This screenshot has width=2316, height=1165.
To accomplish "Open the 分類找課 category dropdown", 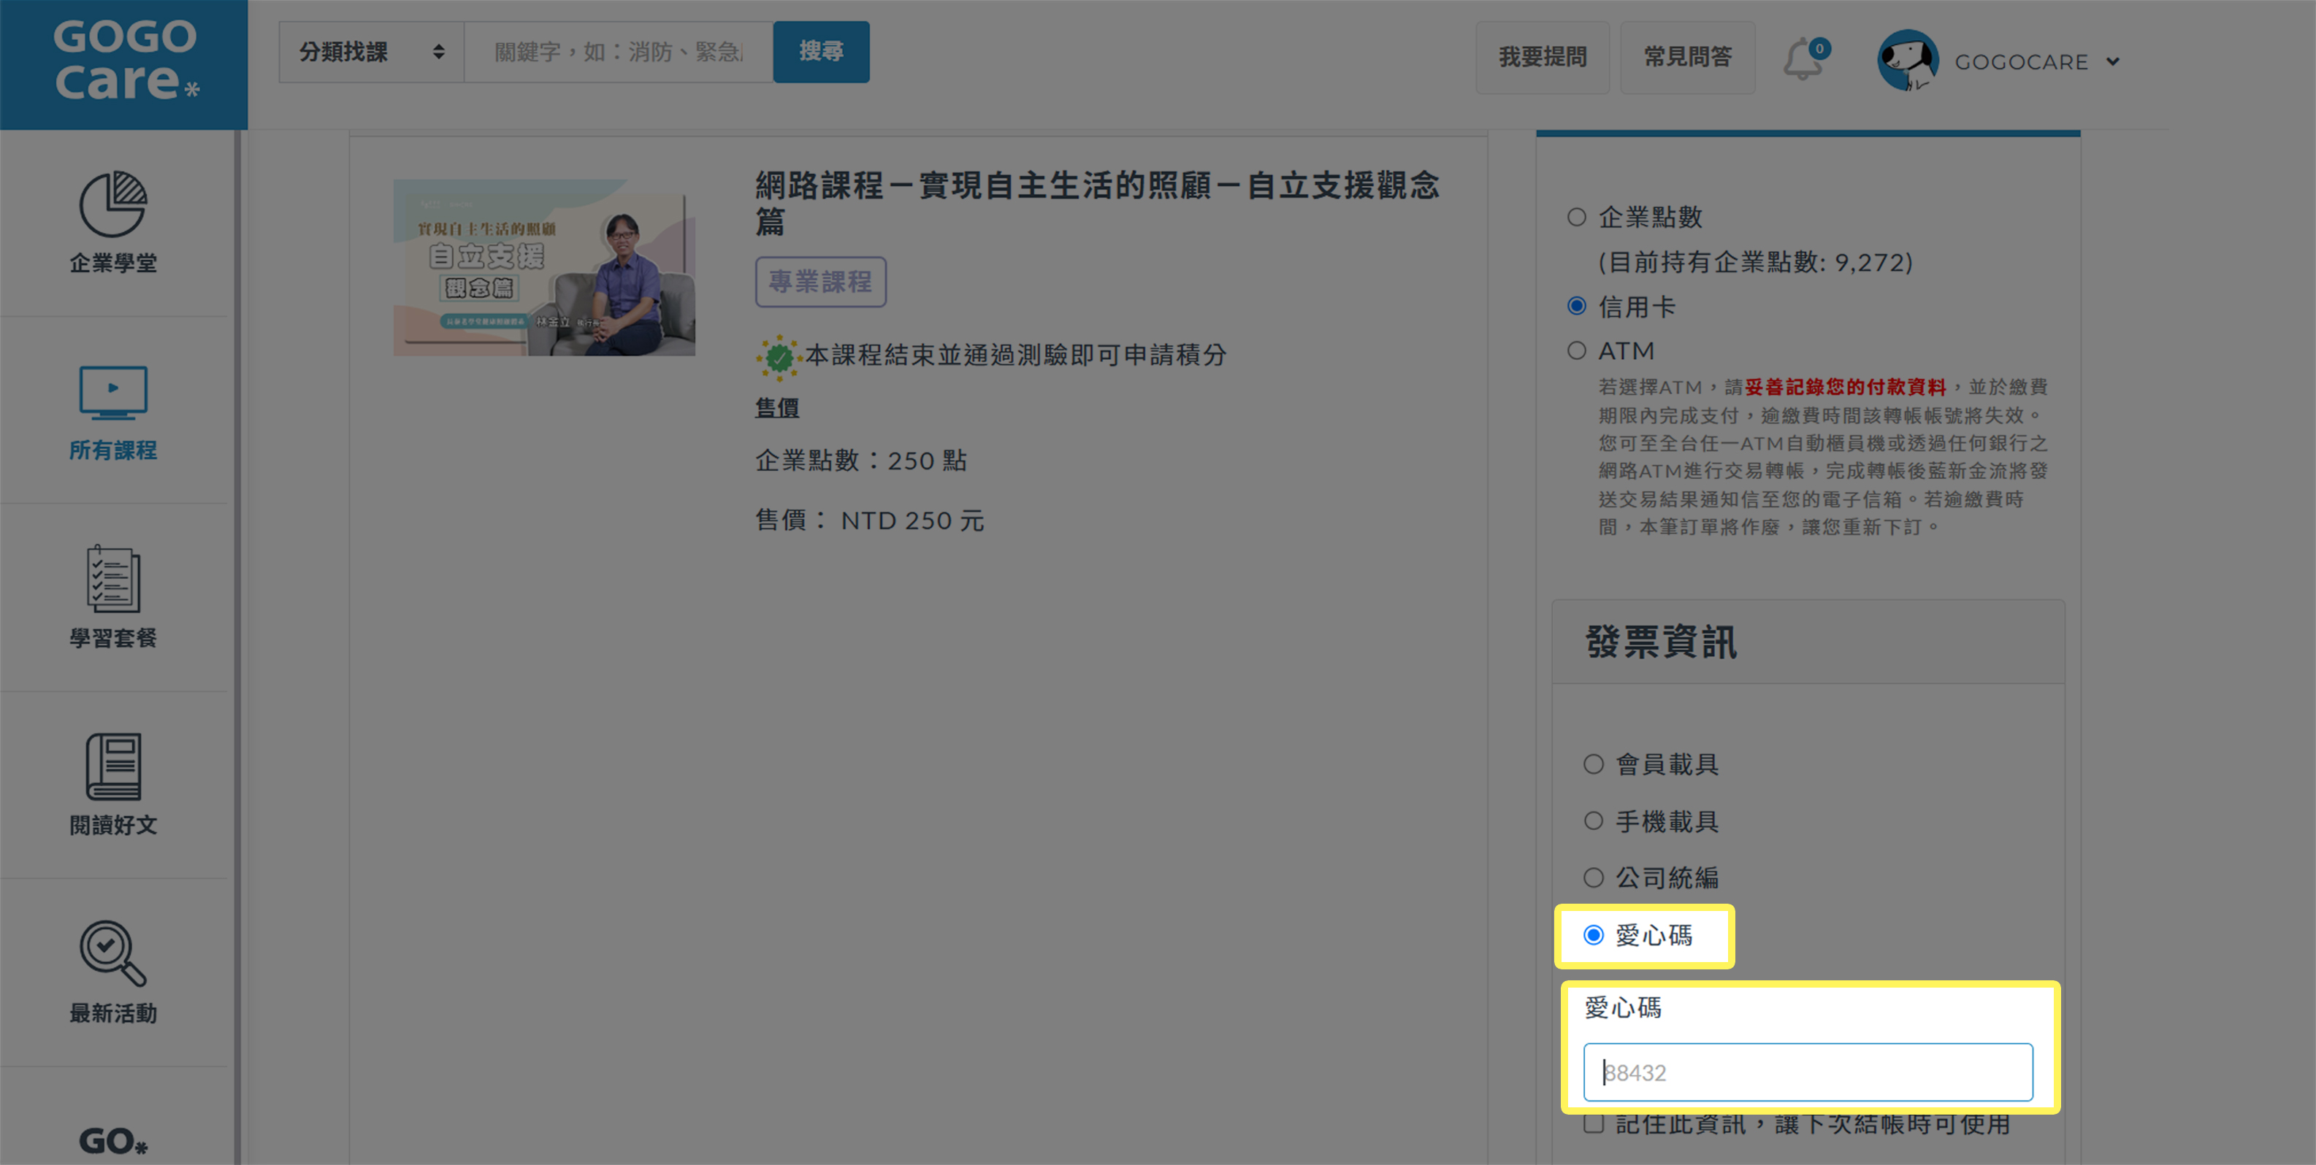I will (x=371, y=52).
